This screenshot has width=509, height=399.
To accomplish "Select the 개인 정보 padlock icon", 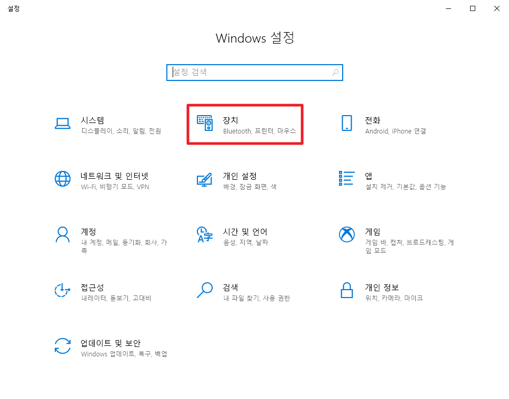I will tap(347, 290).
